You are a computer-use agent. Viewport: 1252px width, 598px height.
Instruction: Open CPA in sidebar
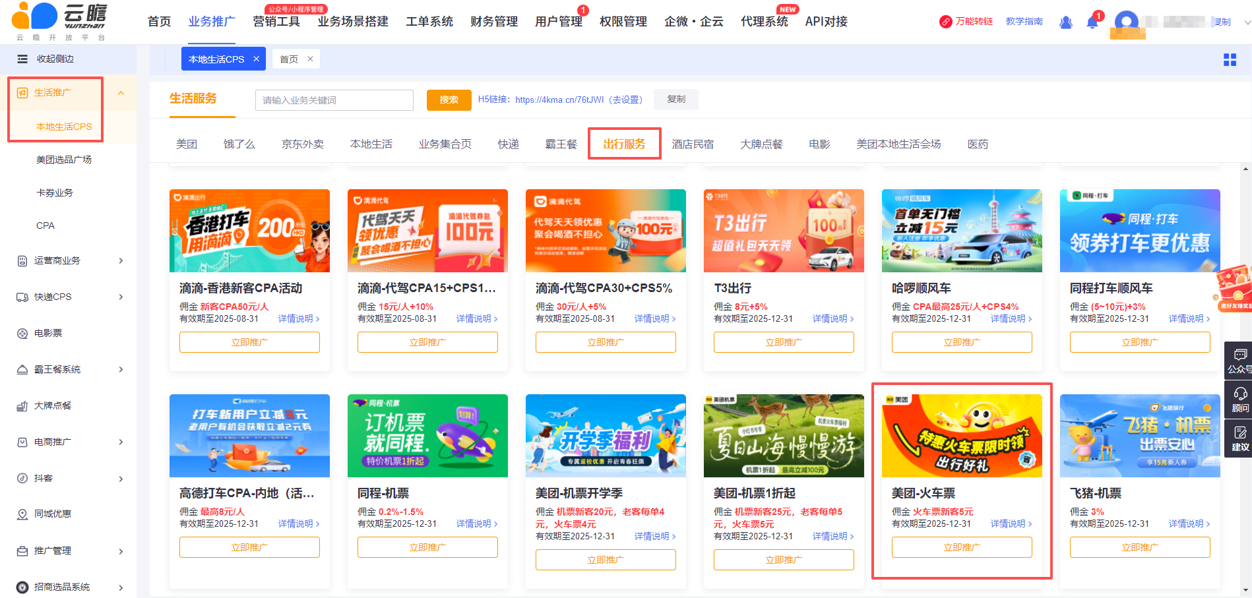[x=46, y=225]
